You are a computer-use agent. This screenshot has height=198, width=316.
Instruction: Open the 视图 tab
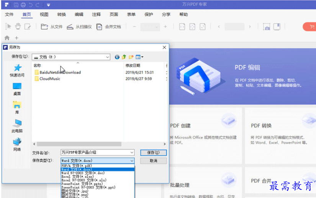point(44,15)
